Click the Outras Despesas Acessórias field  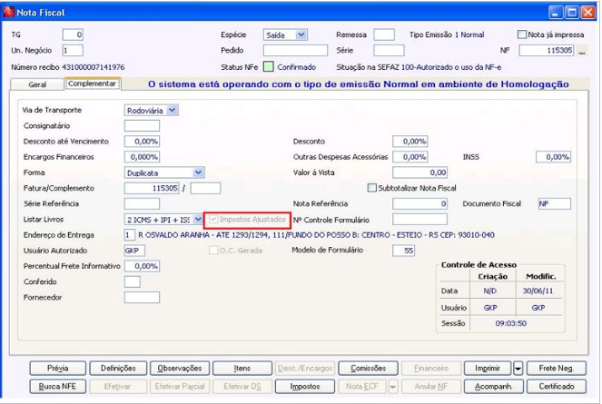point(410,157)
